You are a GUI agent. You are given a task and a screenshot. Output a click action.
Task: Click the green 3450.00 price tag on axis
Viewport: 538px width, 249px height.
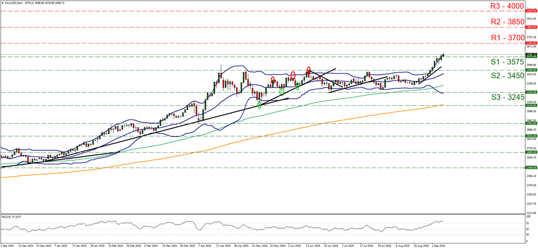531,71
